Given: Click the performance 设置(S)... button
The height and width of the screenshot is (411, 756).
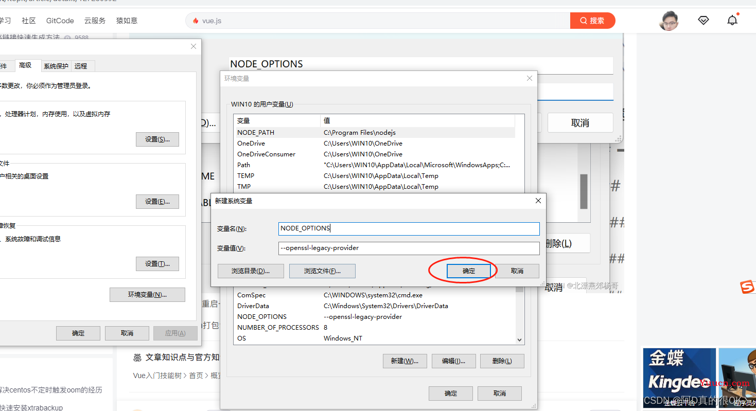Looking at the screenshot, I should 157,139.
